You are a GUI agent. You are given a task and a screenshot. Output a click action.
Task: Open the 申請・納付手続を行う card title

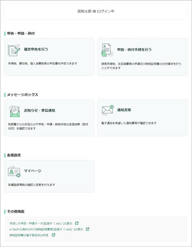pos(134,49)
